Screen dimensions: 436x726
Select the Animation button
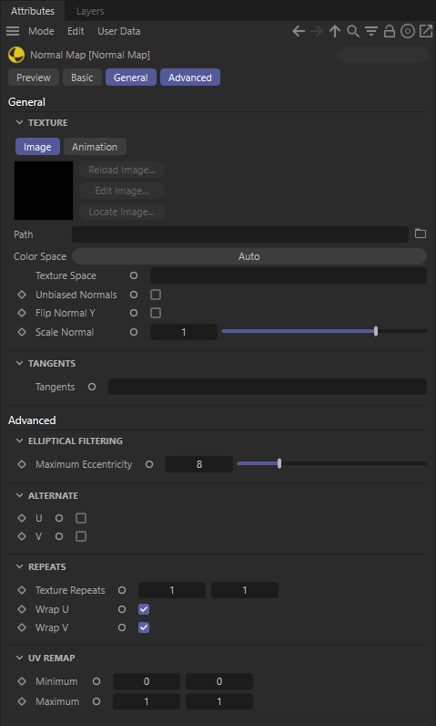tap(95, 147)
